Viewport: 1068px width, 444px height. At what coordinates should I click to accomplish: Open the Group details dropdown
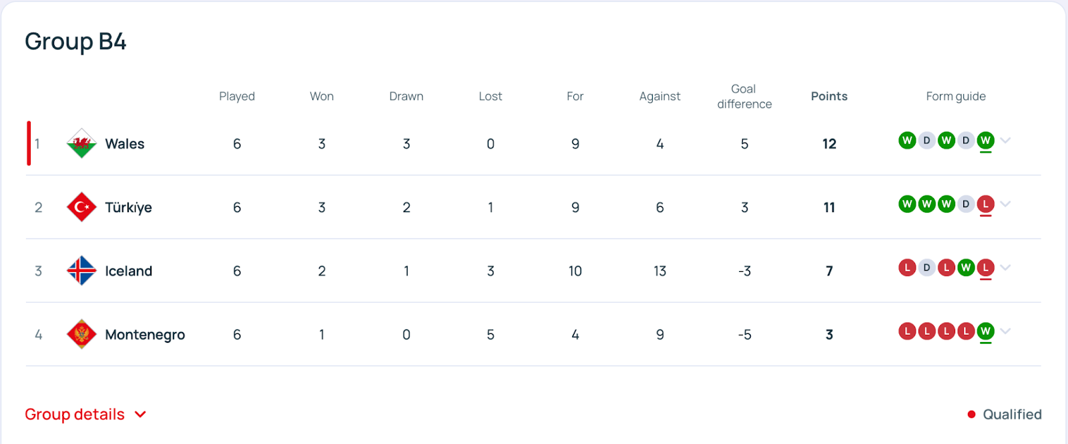click(x=85, y=415)
